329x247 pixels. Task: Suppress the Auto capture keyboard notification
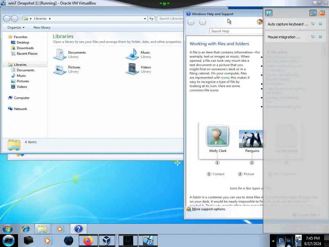[x=313, y=24]
